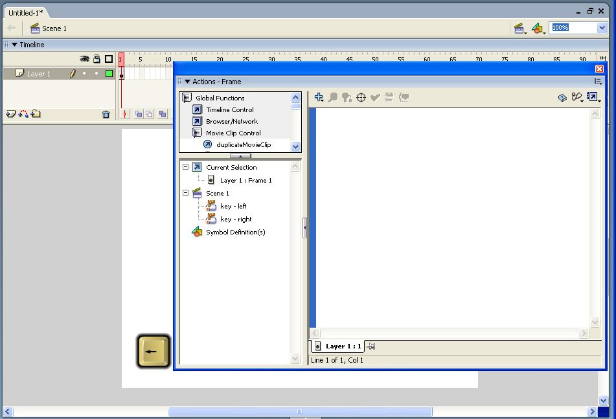Open Timeline Control category
The image size is (616, 419).
coord(230,110)
